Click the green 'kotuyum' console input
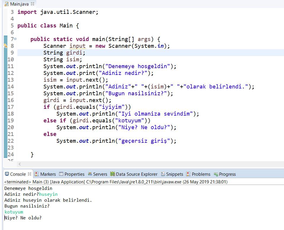284x230 pixels. pyautogui.click(x=14, y=212)
